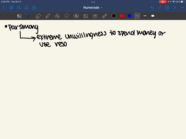Select the medium stroke width
The width and height of the screenshot is (186, 139).
(145, 16)
